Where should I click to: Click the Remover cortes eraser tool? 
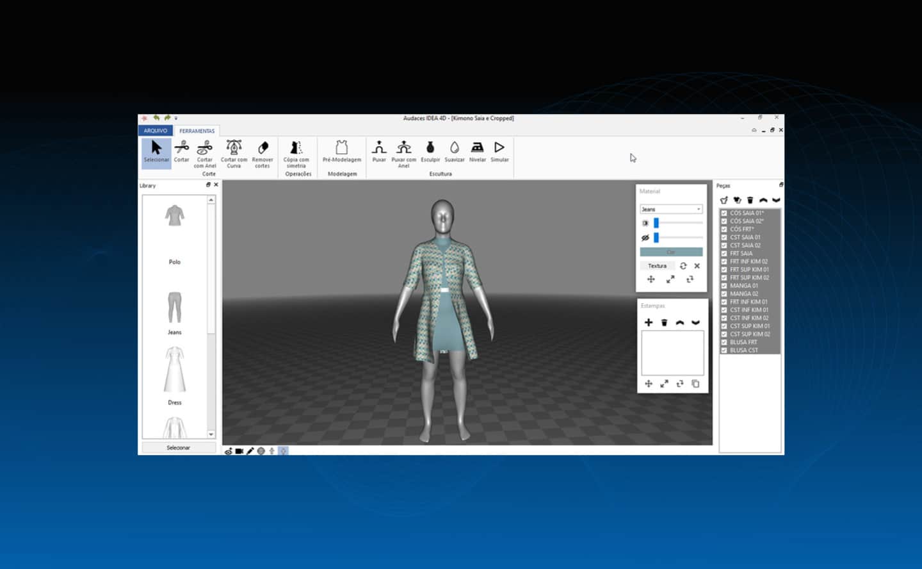click(x=263, y=154)
